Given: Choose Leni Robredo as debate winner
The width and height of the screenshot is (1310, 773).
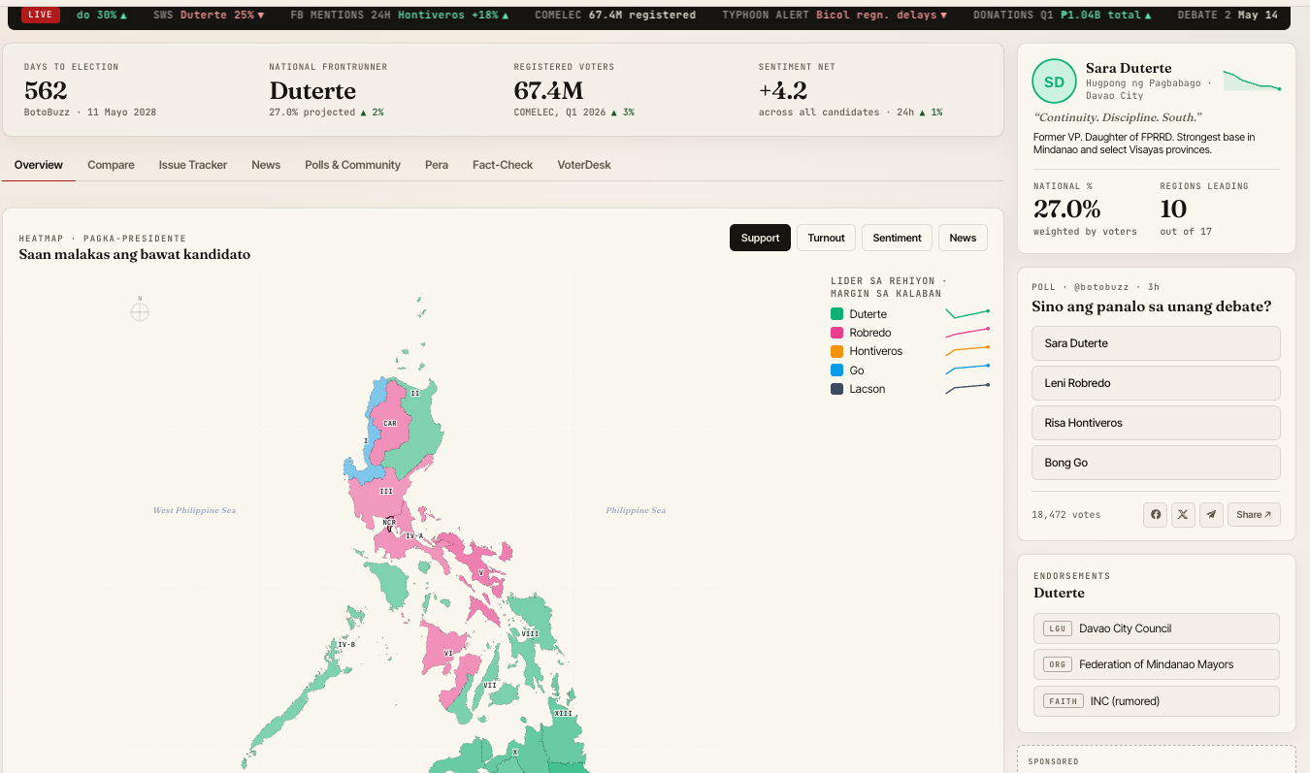Looking at the screenshot, I should tap(1156, 383).
